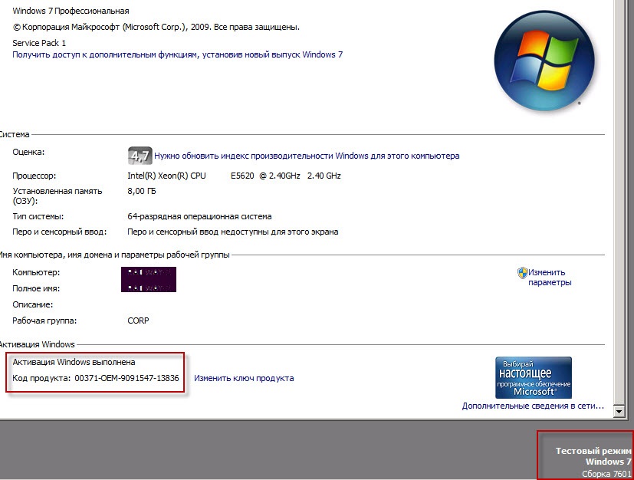Click the 'Полное имя:' label
The image size is (634, 480).
click(x=36, y=288)
